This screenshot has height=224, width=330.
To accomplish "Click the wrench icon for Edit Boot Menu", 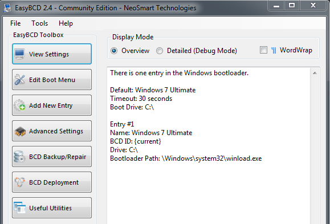I will pos(19,80).
